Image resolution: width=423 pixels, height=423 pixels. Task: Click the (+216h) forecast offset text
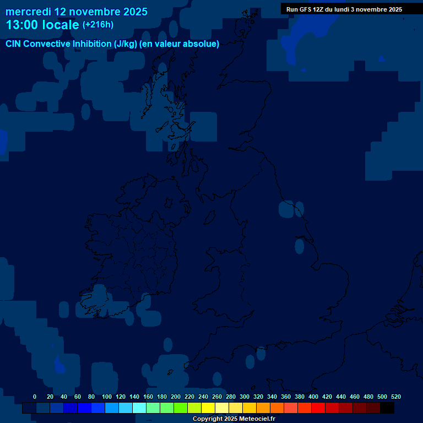pyautogui.click(x=98, y=25)
